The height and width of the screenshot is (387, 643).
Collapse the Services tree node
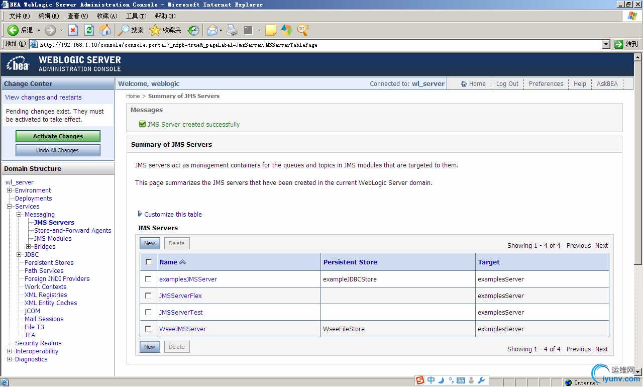point(10,207)
